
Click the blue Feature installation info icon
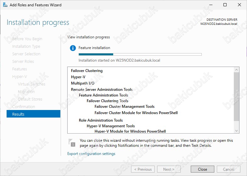73,48
